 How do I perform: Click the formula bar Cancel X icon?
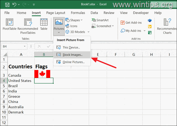[39, 46]
